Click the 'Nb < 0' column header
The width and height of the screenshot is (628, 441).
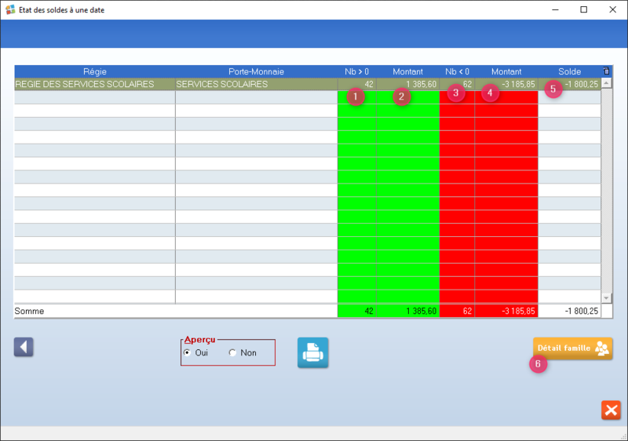[457, 71]
